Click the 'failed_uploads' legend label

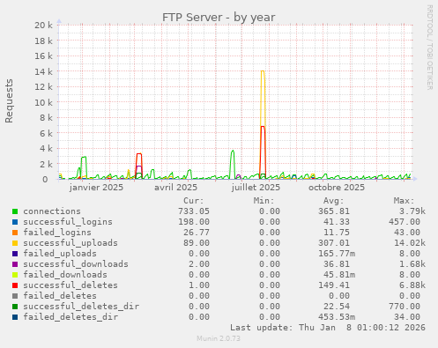point(60,254)
